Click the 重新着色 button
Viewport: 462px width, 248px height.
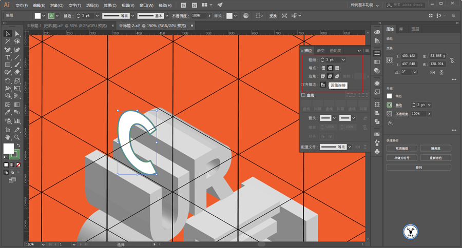(x=435, y=158)
